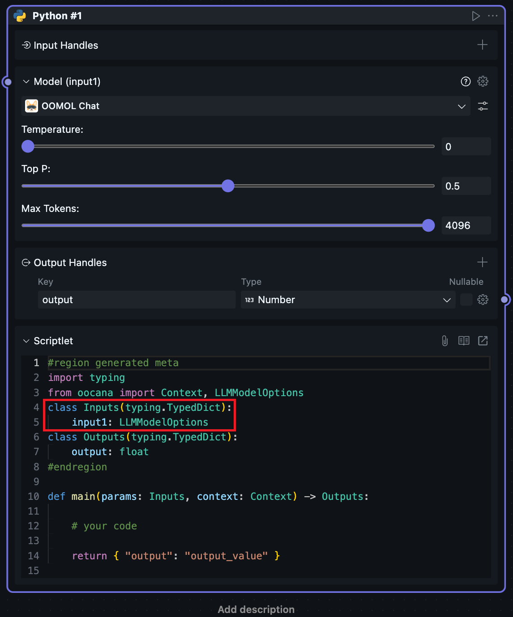Open help for Model input1
The width and height of the screenshot is (513, 617).
point(466,81)
